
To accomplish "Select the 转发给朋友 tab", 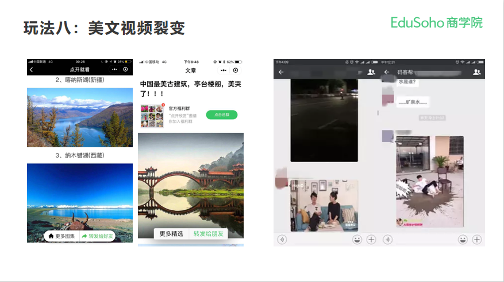I will (x=208, y=233).
